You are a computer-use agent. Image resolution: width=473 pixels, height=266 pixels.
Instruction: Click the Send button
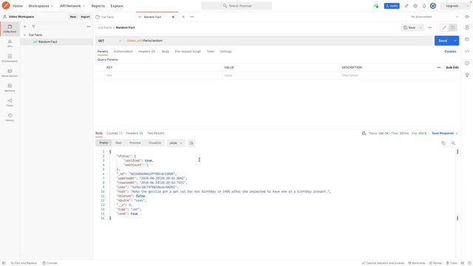(443, 41)
